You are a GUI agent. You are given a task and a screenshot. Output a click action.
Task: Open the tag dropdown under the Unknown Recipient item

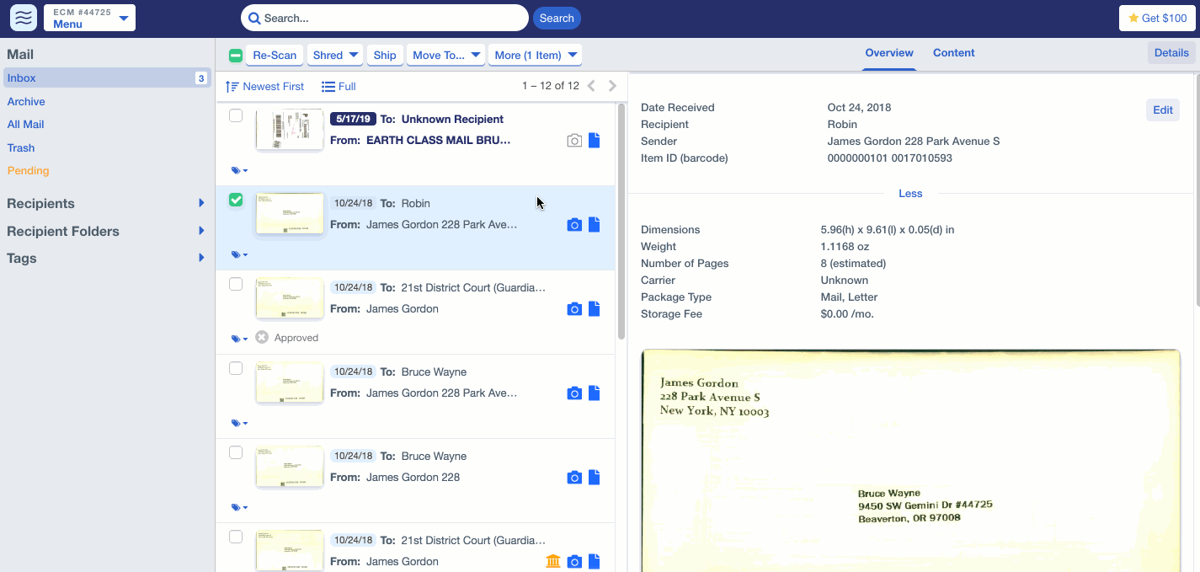pos(240,170)
